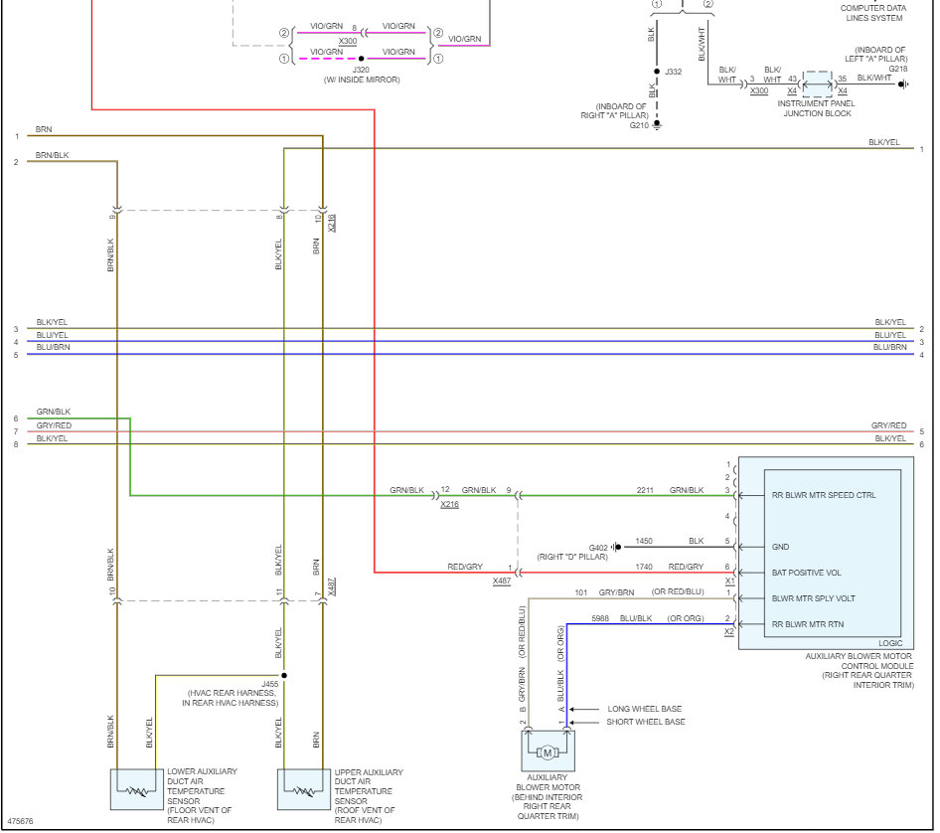
Task: Click the X1 connector label
Action: click(x=729, y=582)
